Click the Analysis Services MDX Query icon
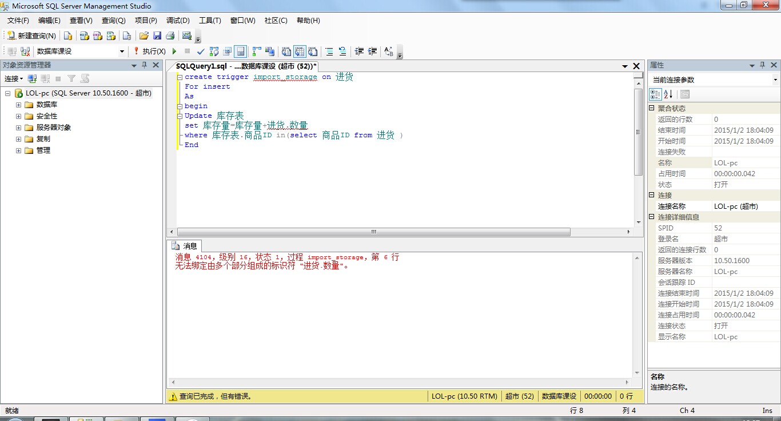Image resolution: width=781 pixels, height=421 pixels. (84, 35)
